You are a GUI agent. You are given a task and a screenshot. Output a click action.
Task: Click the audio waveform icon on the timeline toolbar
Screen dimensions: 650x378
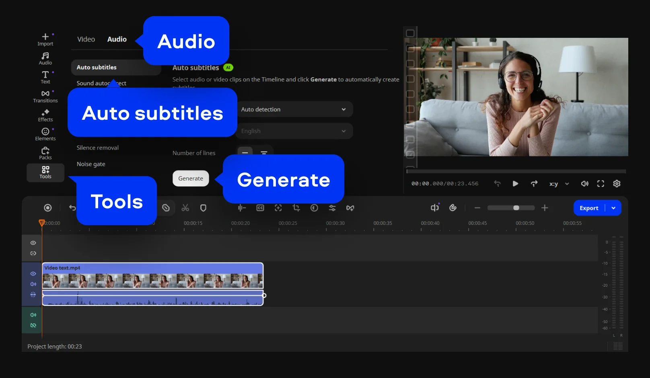click(x=242, y=208)
